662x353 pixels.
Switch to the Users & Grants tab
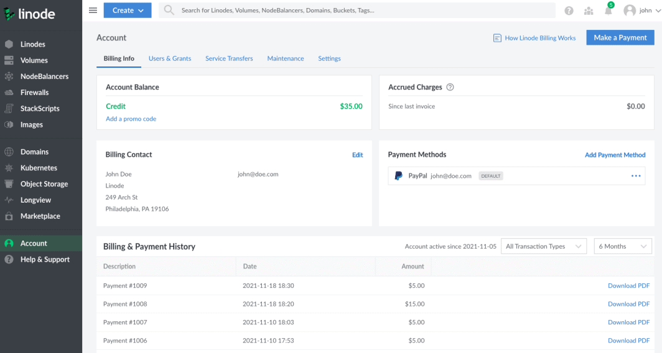point(170,58)
